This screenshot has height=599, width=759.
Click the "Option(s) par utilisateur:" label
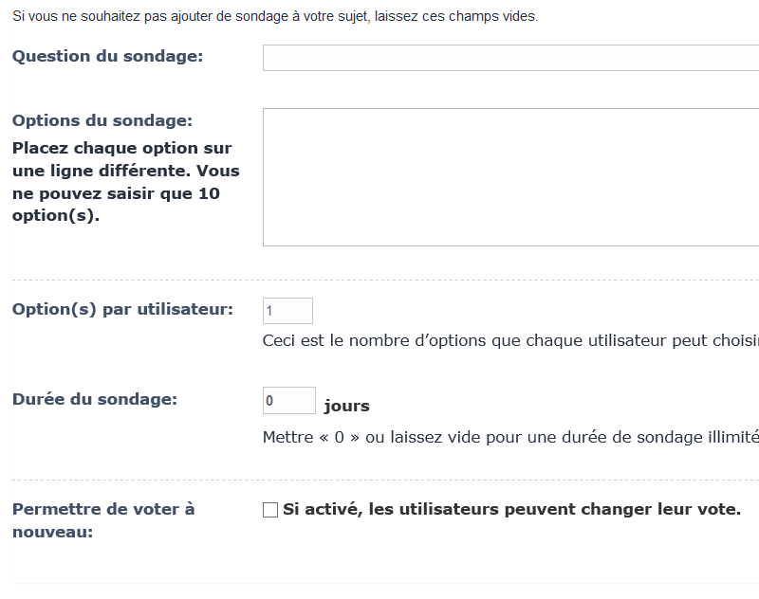click(122, 310)
